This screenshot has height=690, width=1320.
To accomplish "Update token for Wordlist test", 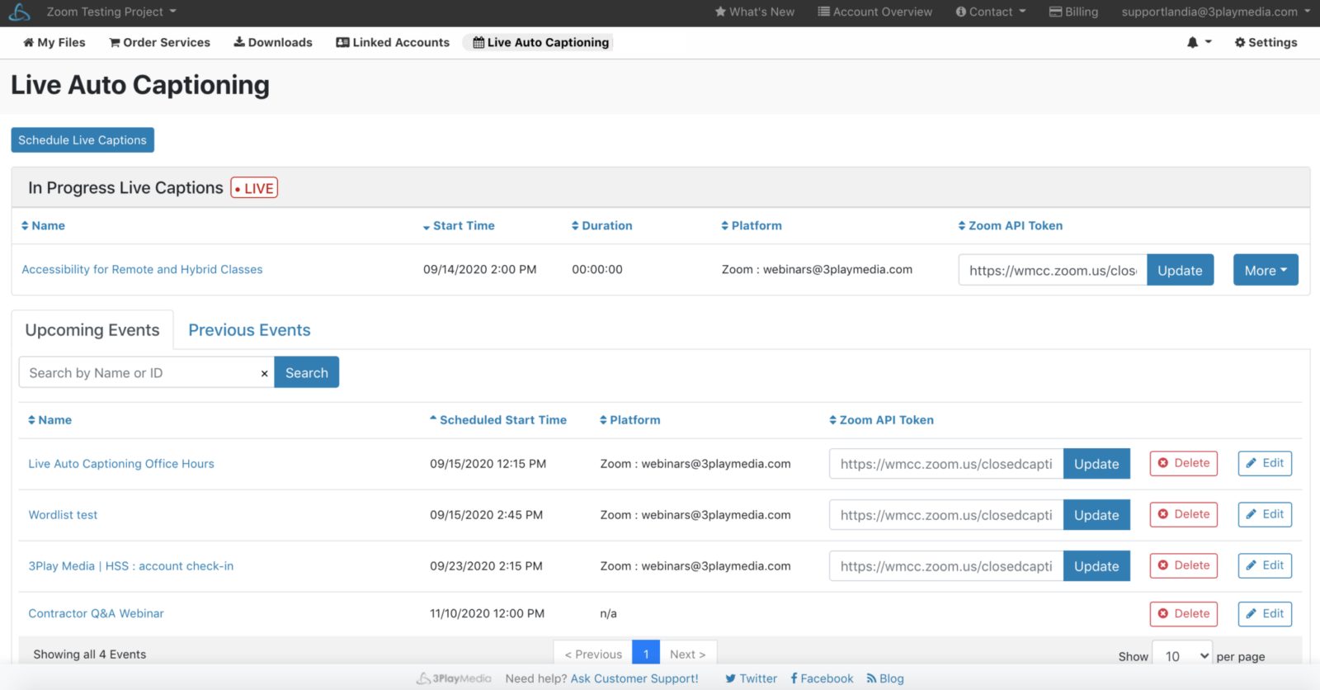I will [x=1096, y=515].
